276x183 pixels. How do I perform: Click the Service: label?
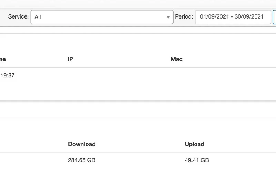coord(18,17)
